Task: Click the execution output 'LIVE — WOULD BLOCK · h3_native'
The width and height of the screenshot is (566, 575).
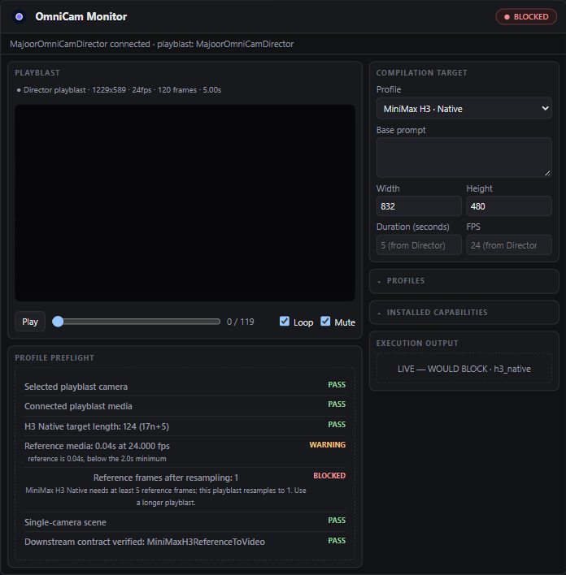Action: (464, 369)
